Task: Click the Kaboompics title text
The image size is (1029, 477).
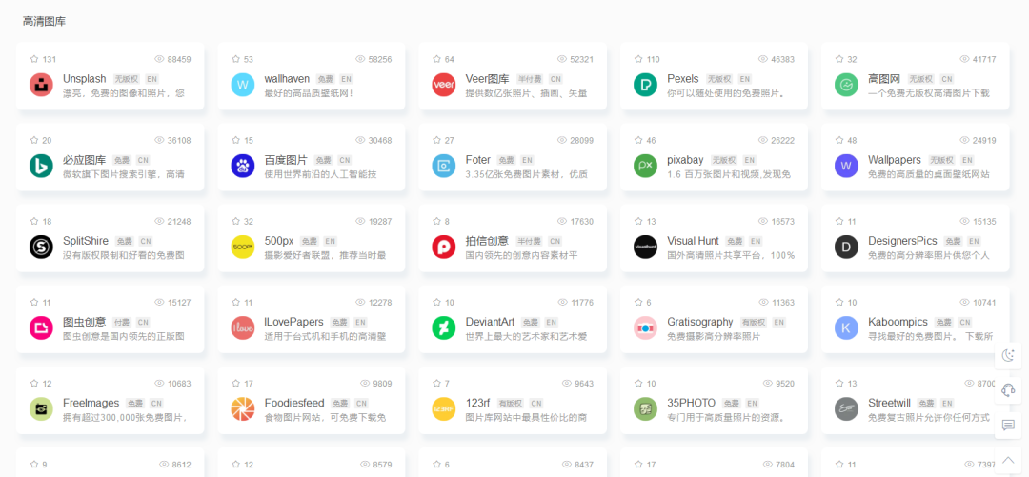Action: (898, 322)
